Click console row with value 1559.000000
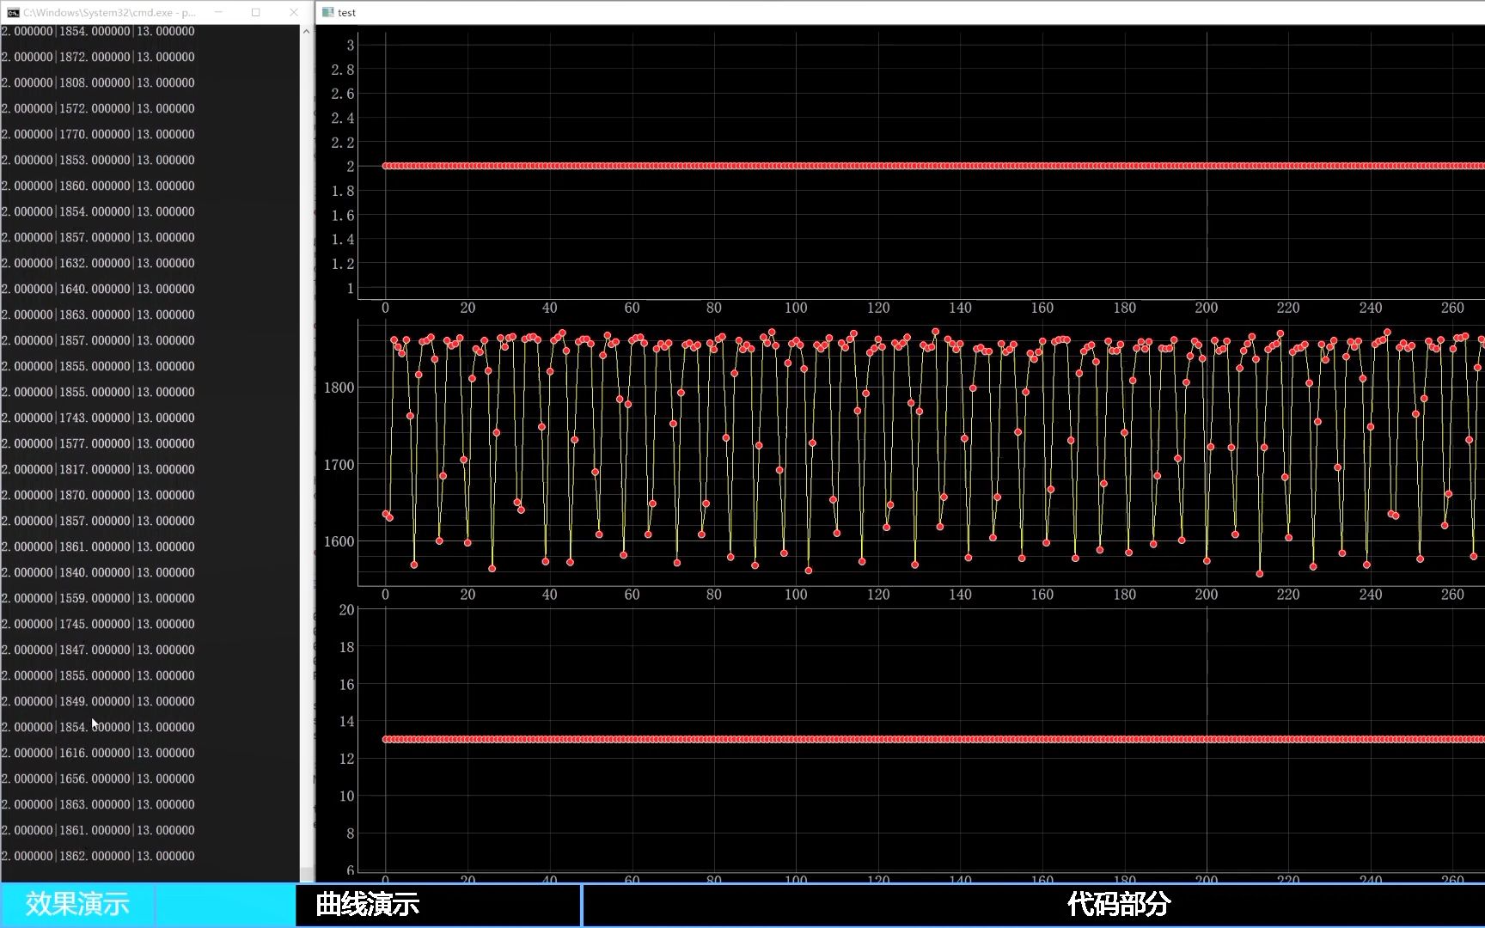1485x928 pixels. point(98,598)
